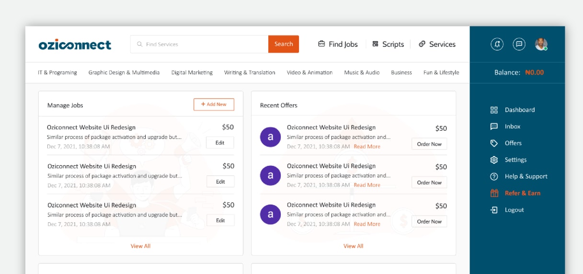Select Digital Marketing category
This screenshot has height=274, width=583.
[192, 72]
